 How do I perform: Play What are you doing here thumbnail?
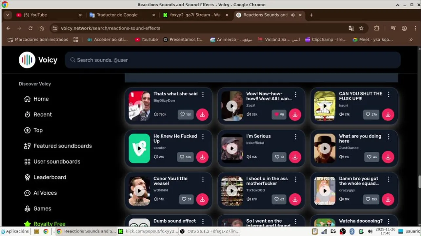325,148
